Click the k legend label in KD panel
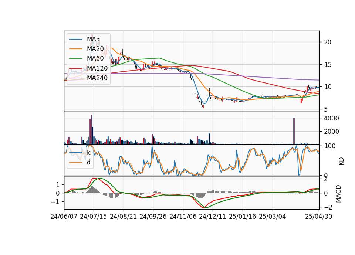355x255 pixels. pos(88,153)
